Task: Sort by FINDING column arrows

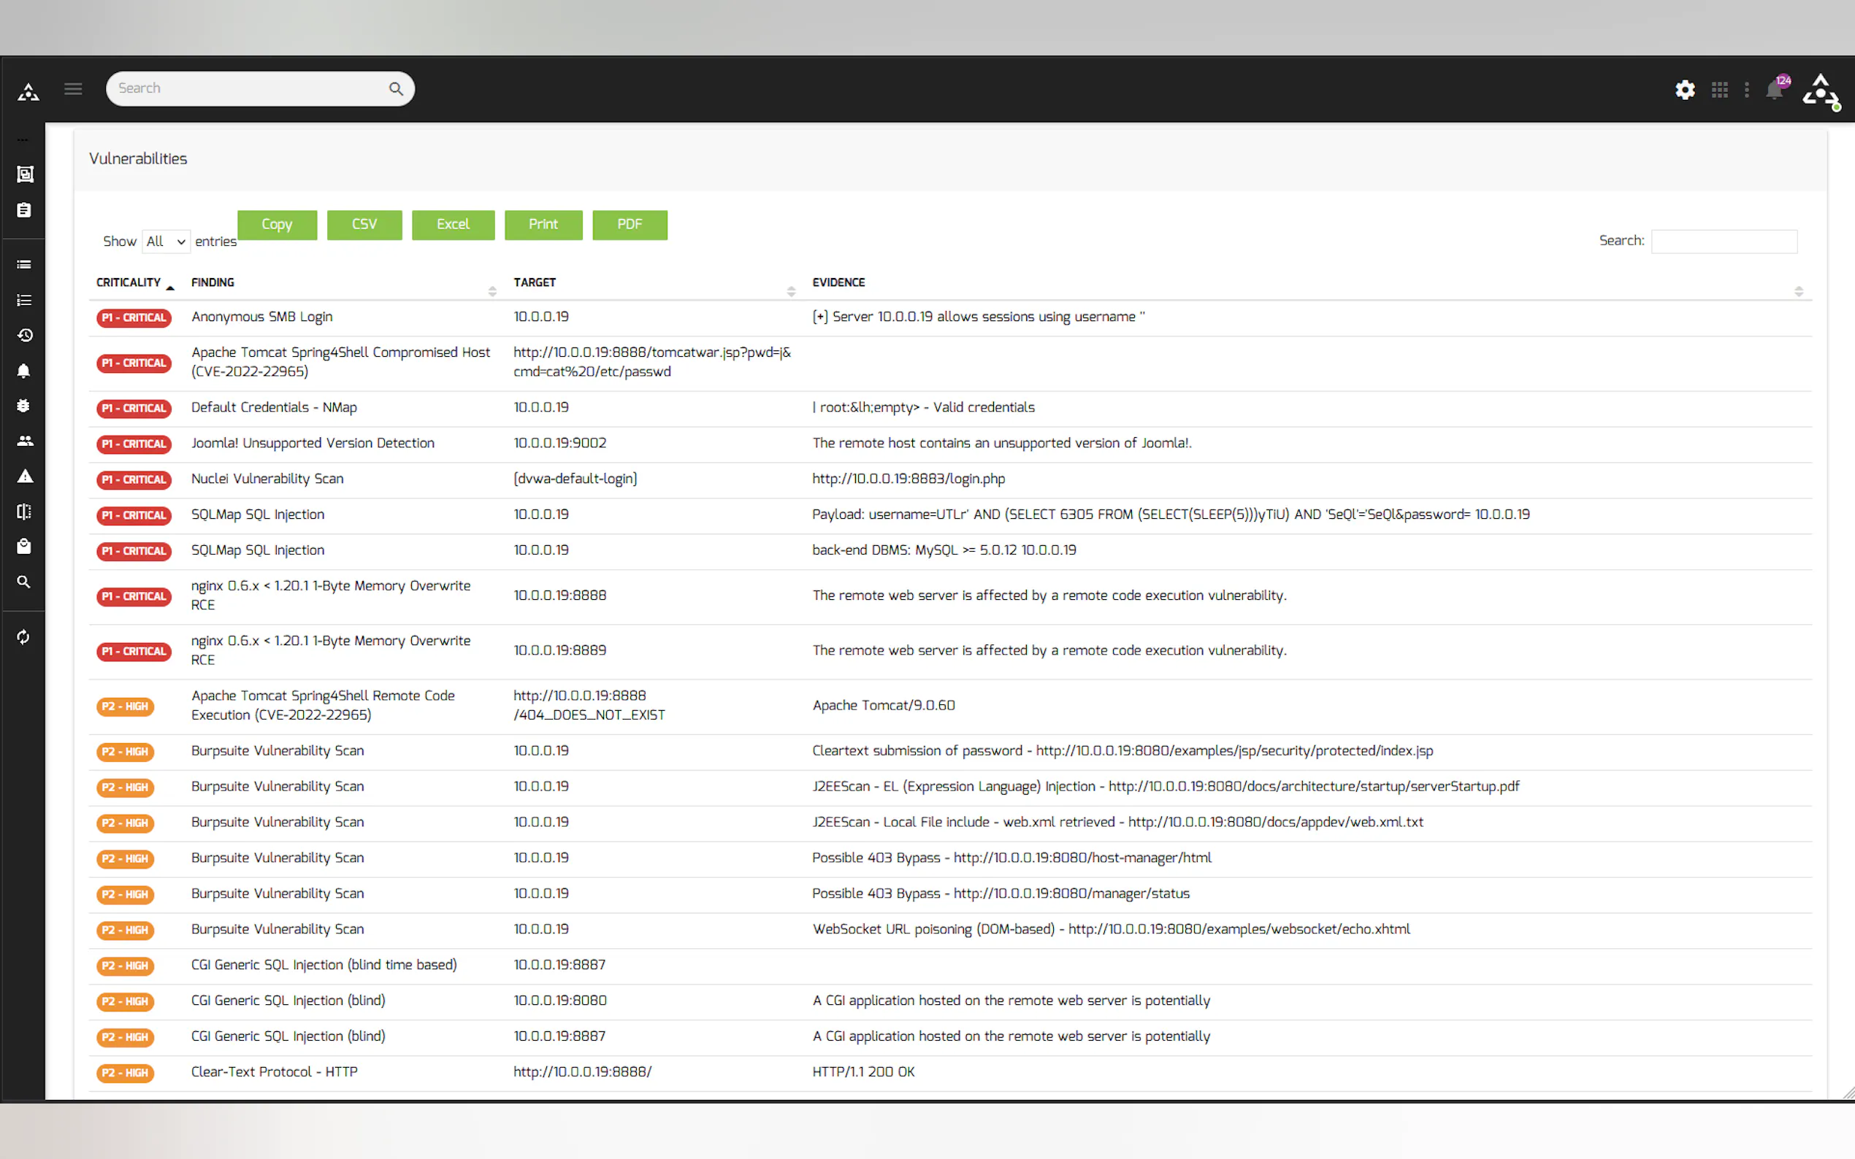Action: [x=492, y=291]
